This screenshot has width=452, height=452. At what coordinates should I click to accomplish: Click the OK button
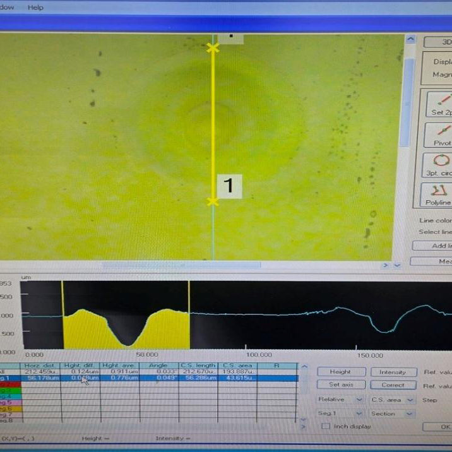point(437,427)
